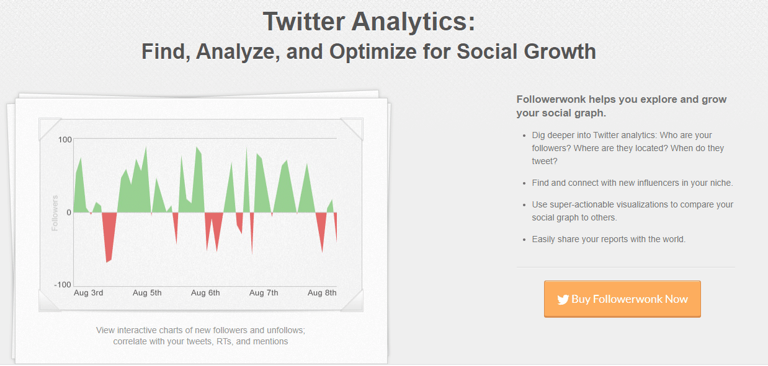Viewport: 768px width, 366px height.
Task: Click the Followers vertical axis label
Action: (x=55, y=213)
